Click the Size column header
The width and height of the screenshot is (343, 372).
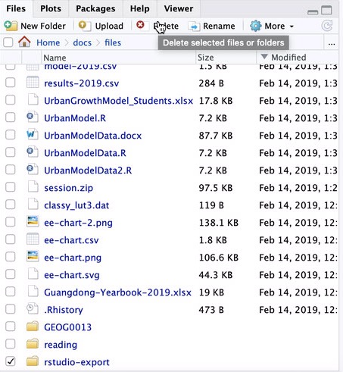pyautogui.click(x=206, y=58)
